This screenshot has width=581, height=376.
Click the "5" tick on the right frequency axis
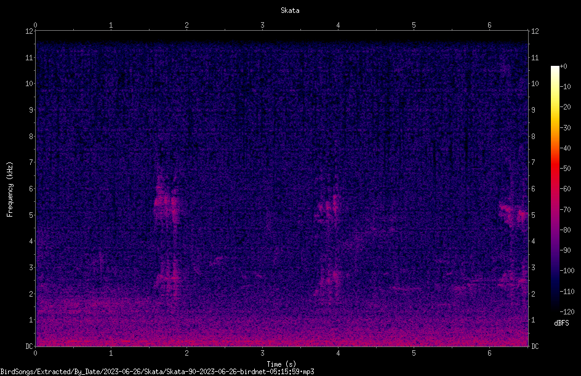click(x=533, y=215)
